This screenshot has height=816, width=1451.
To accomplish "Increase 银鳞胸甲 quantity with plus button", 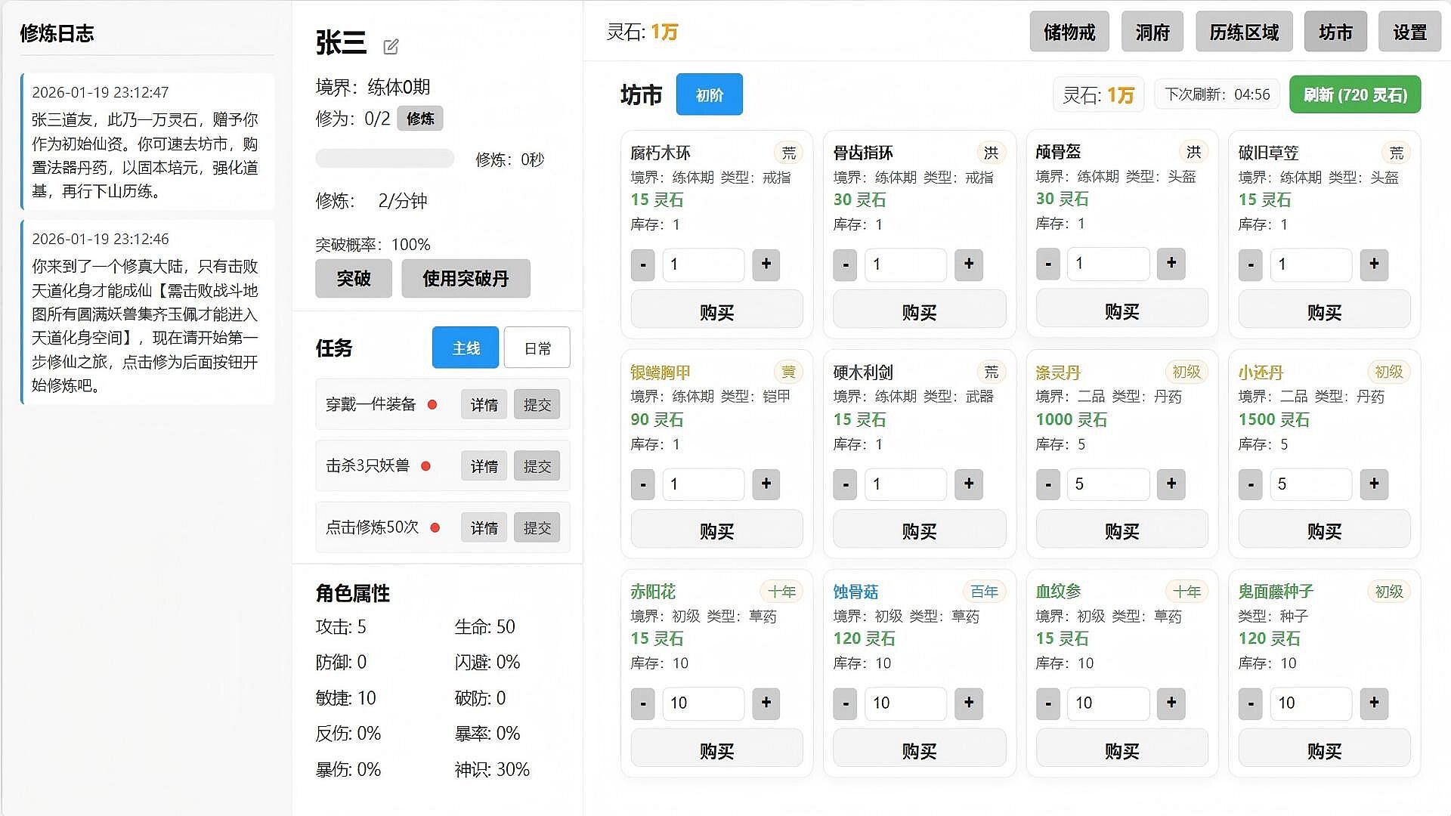I will (766, 484).
